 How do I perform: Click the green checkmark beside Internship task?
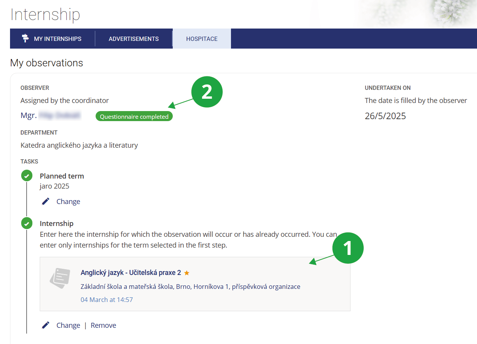coord(27,223)
